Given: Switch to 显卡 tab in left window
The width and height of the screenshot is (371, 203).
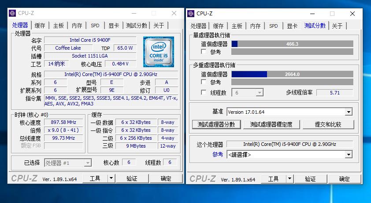Looking at the screenshot, I should (114, 25).
